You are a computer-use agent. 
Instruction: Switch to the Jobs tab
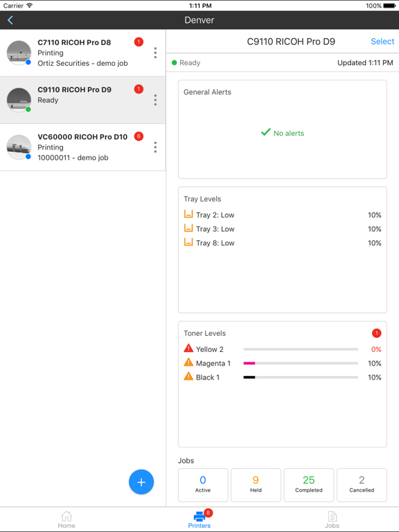[x=332, y=520]
